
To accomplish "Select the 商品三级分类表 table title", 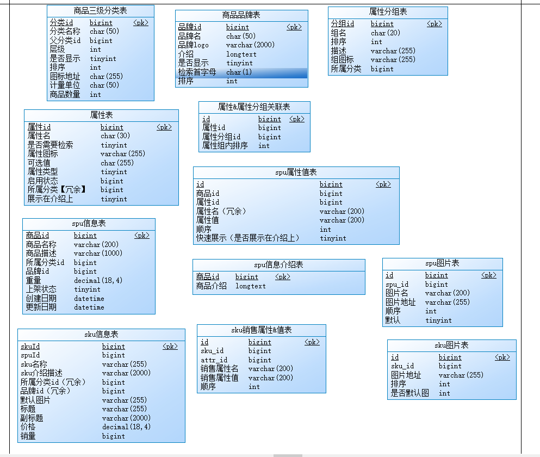I will pyautogui.click(x=100, y=11).
